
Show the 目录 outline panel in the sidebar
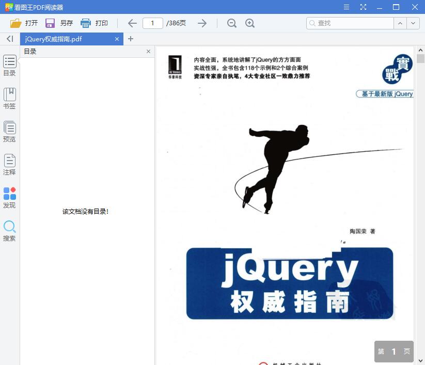(x=9, y=66)
